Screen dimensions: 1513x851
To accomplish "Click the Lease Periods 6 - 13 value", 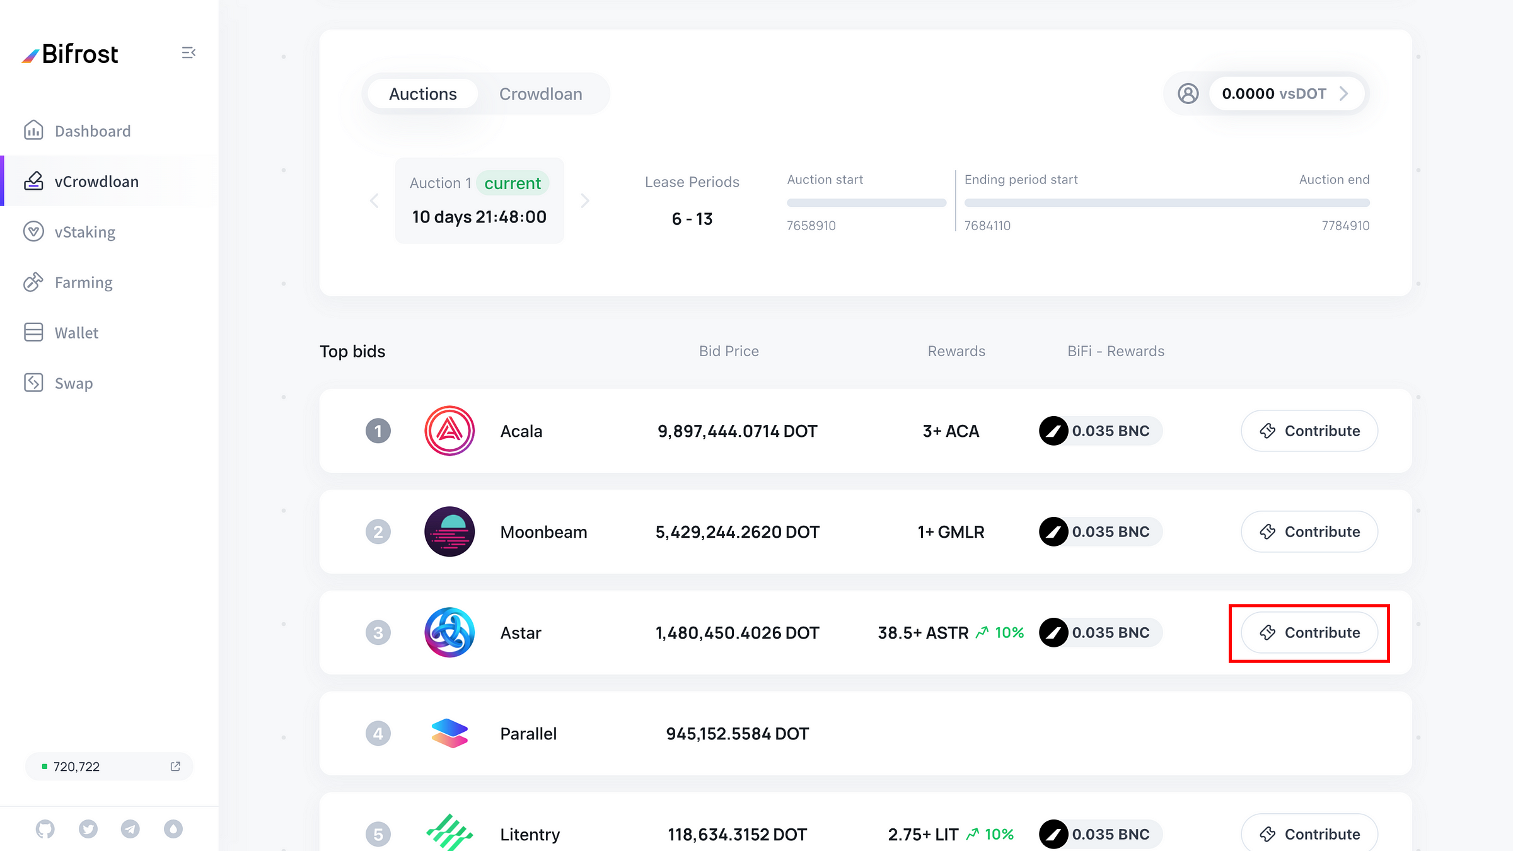I will pyautogui.click(x=692, y=218).
